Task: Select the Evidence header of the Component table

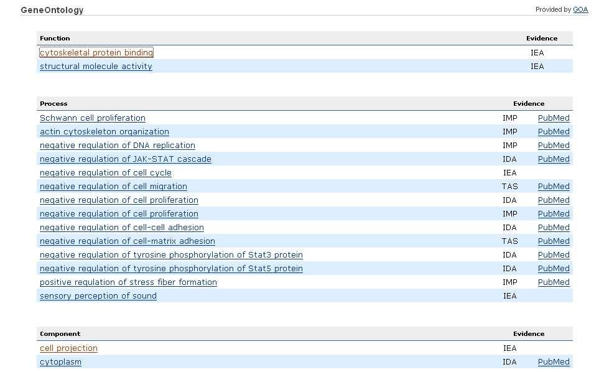Action: coord(529,334)
